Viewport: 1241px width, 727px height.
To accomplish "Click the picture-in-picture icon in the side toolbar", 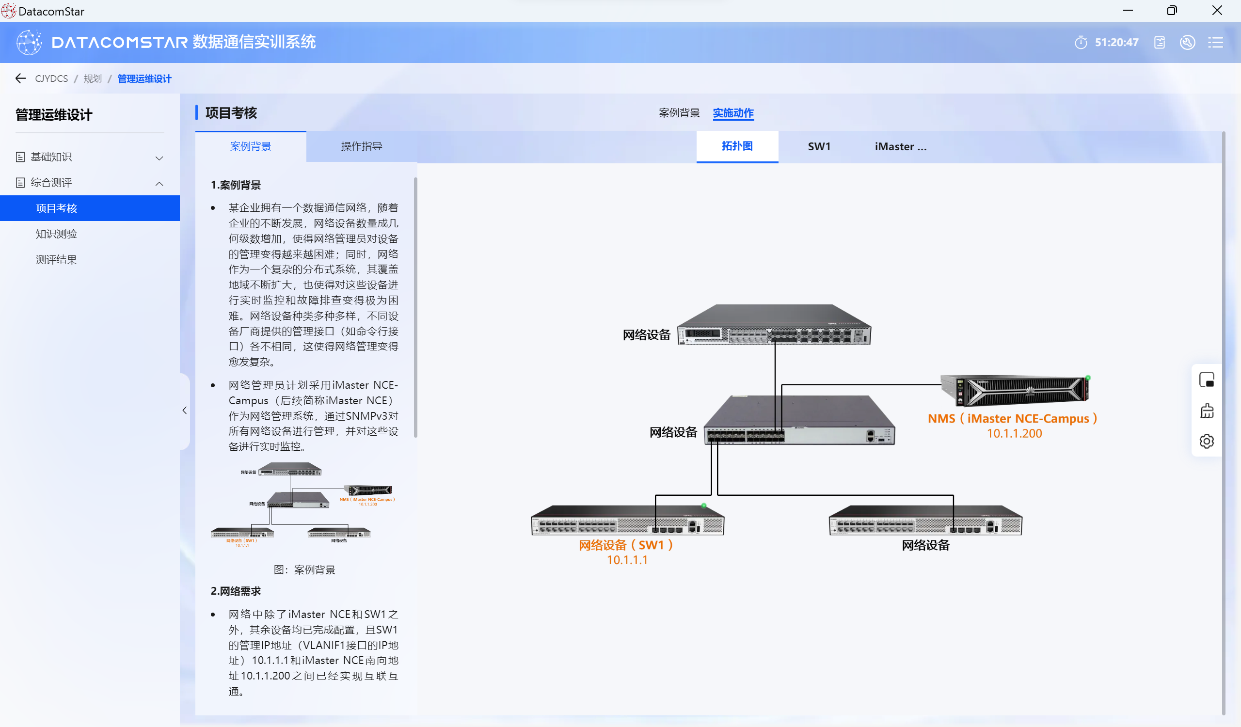I will click(x=1206, y=379).
